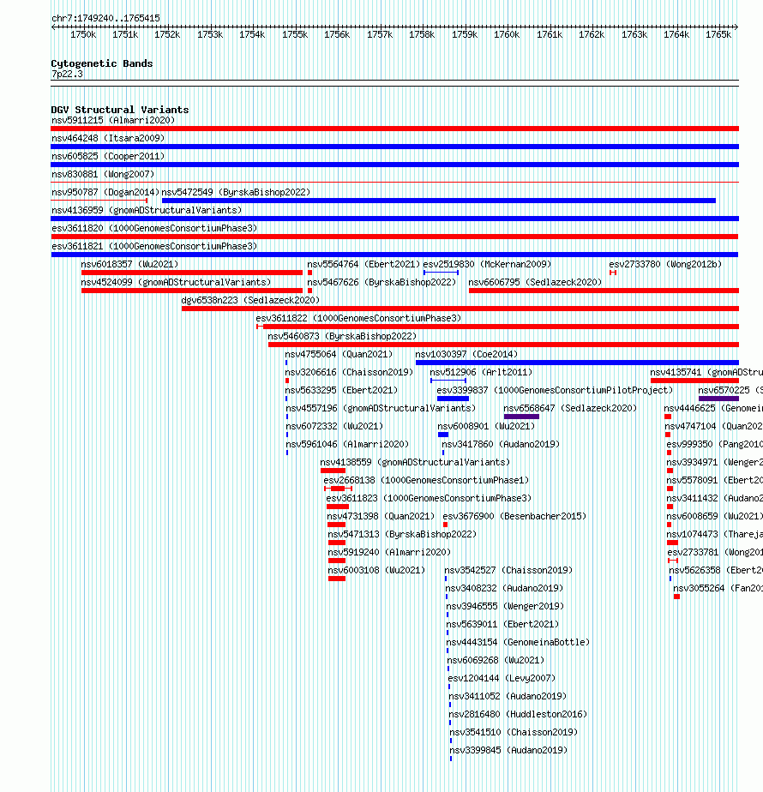
Task: Click the nsv5911215 (Almarri2020) variant label
Action: [113, 120]
